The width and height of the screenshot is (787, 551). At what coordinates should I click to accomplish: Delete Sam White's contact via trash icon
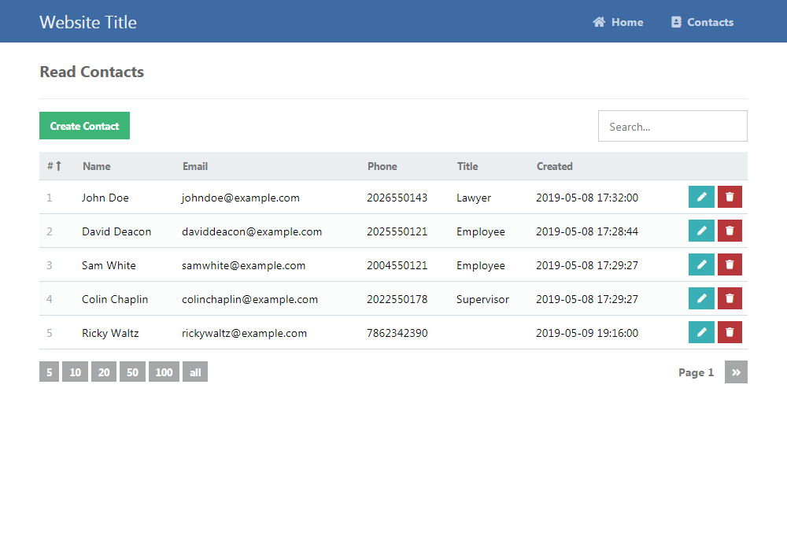point(730,264)
